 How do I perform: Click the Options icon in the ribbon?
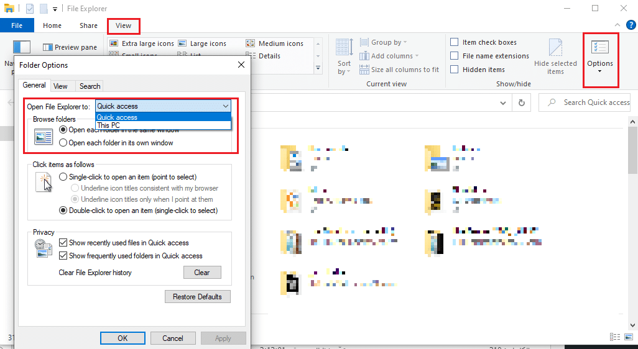click(599, 48)
